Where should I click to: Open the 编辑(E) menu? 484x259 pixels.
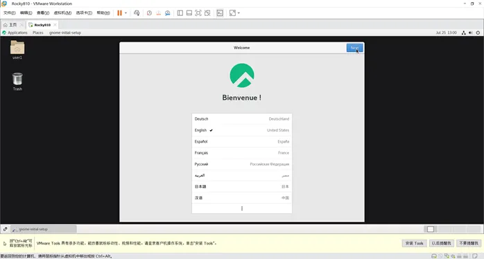coord(26,12)
